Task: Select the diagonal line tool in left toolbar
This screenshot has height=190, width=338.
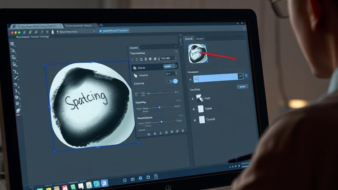Action: 16,78
